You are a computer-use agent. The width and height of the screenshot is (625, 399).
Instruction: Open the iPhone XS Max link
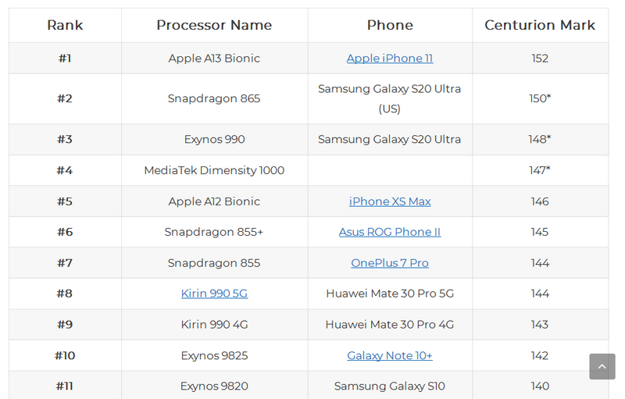tap(390, 201)
